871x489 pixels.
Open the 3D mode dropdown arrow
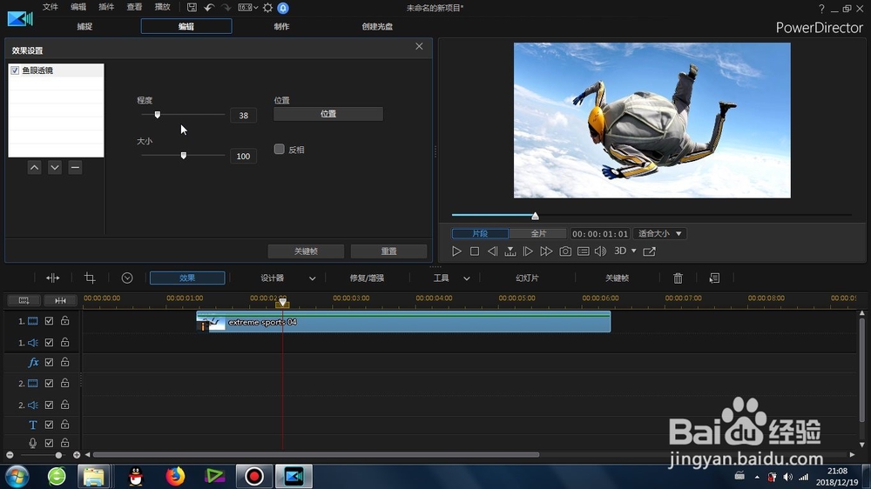[633, 251]
